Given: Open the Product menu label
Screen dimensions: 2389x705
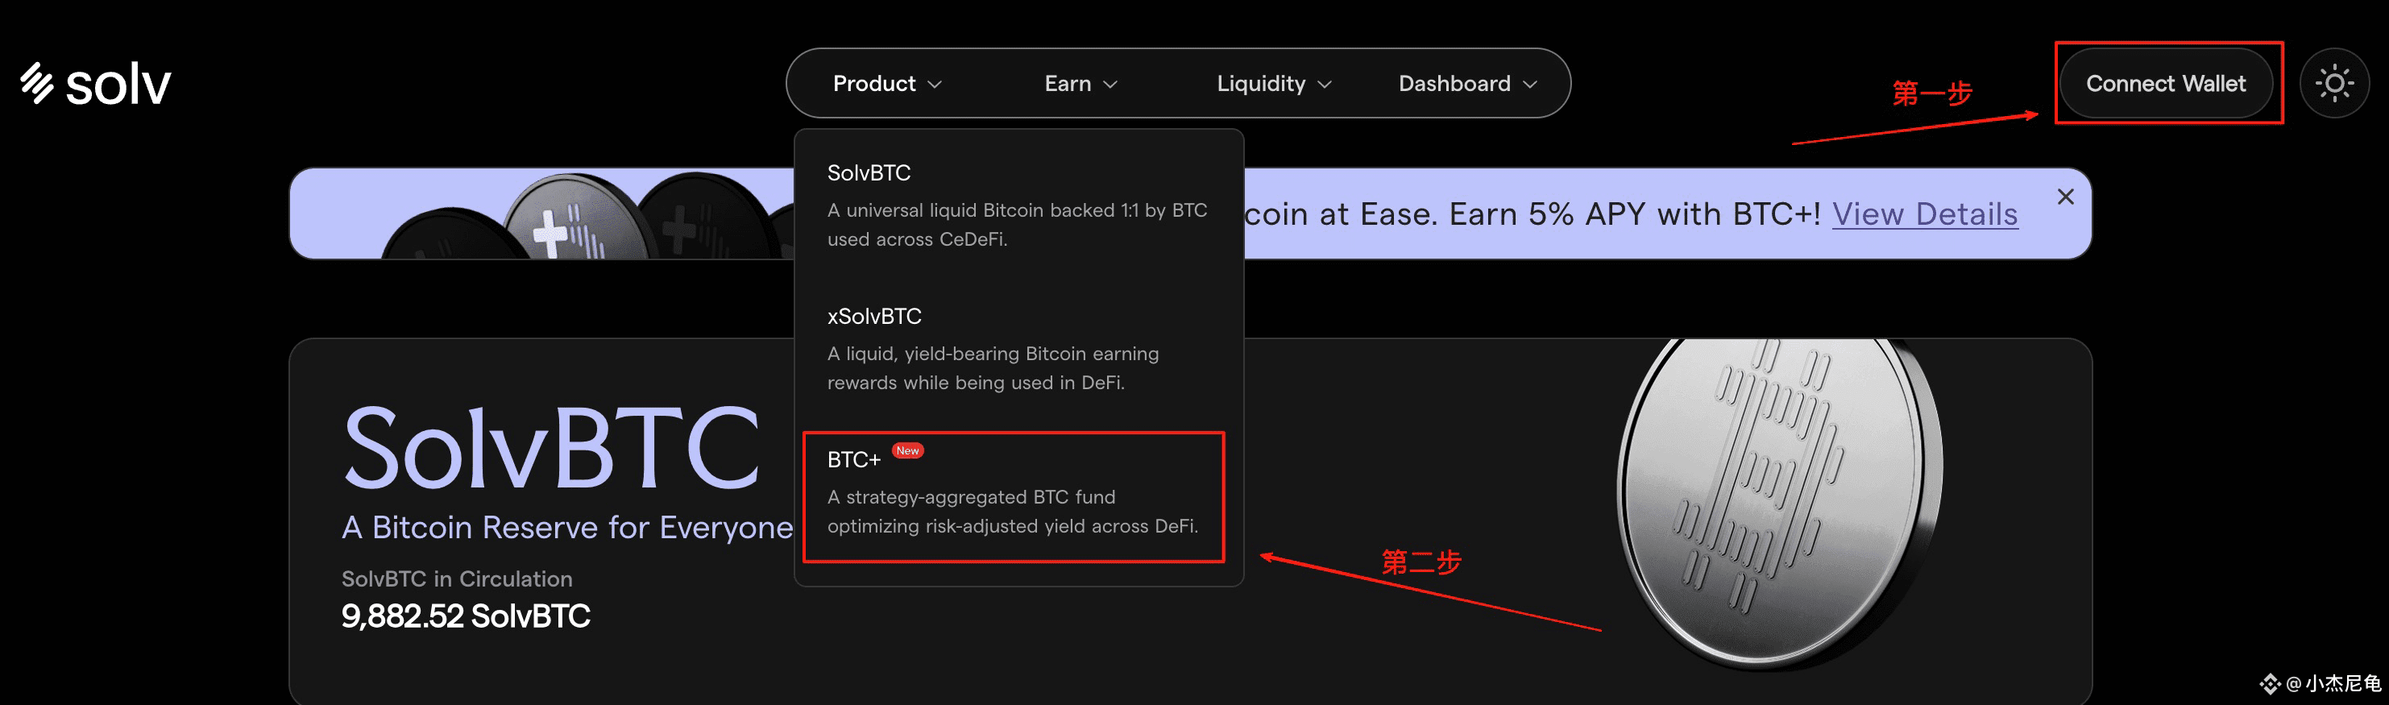Looking at the screenshot, I should click(873, 84).
